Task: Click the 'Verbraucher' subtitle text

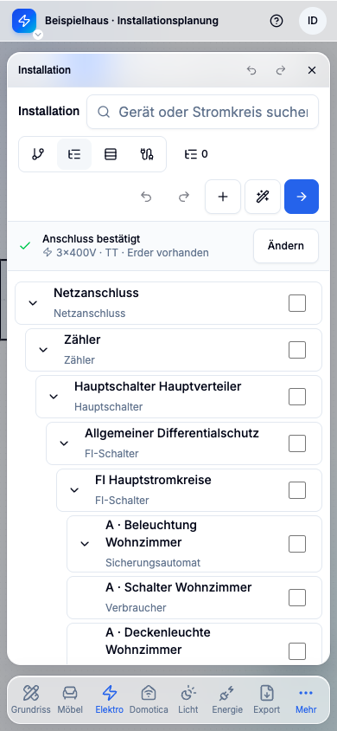Action: point(136,608)
